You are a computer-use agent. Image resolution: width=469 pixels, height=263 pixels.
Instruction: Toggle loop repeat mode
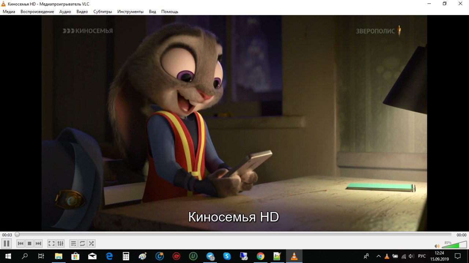coord(82,243)
